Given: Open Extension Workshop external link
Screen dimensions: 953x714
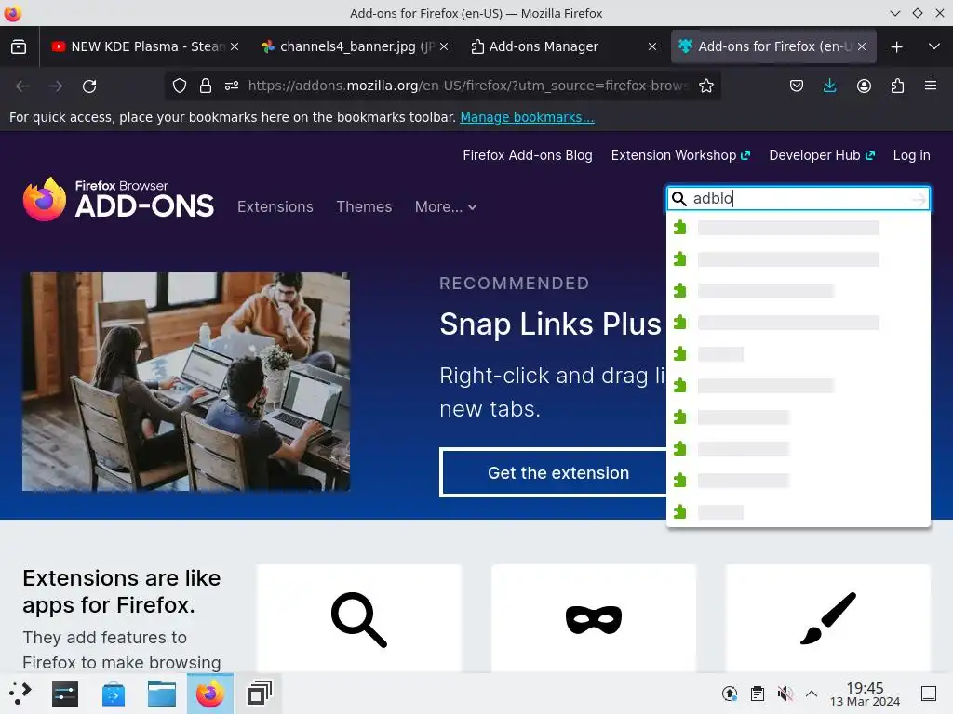Looking at the screenshot, I should click(680, 155).
